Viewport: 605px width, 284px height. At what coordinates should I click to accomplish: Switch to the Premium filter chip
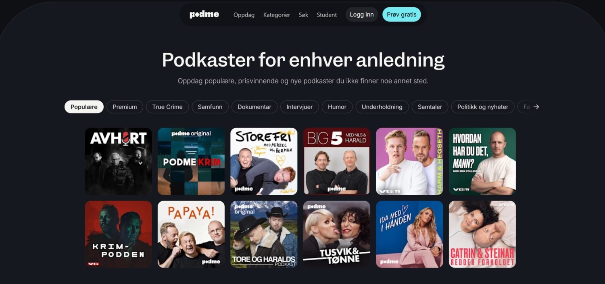click(x=125, y=107)
